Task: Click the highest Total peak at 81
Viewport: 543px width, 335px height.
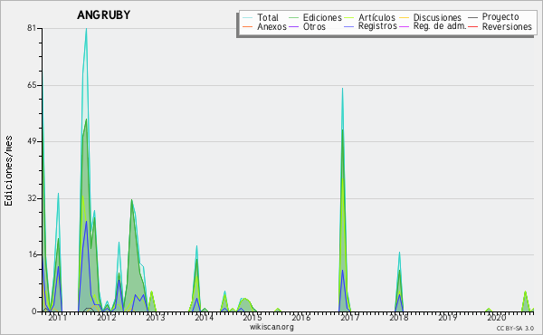Action: click(86, 29)
